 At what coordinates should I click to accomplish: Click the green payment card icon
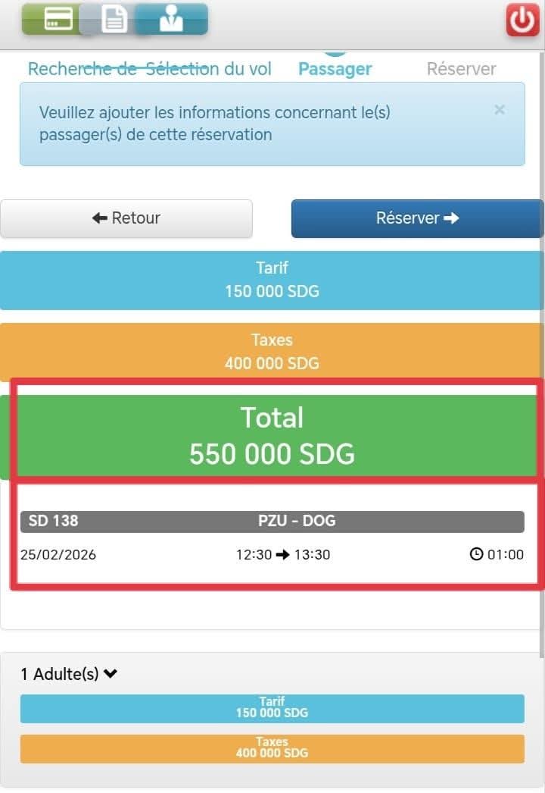point(57,19)
